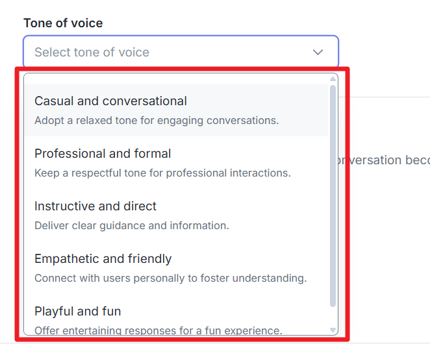Choose the Professional and formal tone

(x=103, y=154)
